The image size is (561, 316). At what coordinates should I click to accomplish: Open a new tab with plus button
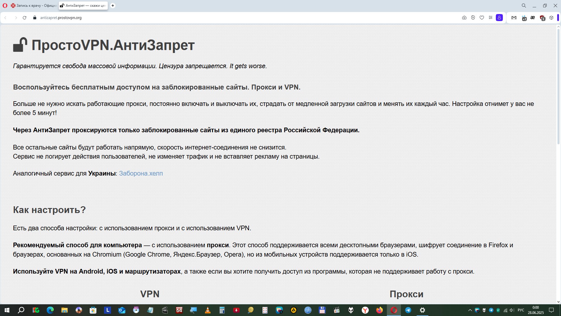[x=113, y=6]
